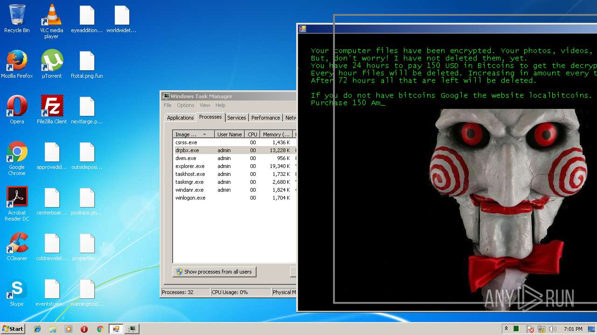Select taskhost.exe process row
Screen dimensions: 597x335
coord(234,174)
